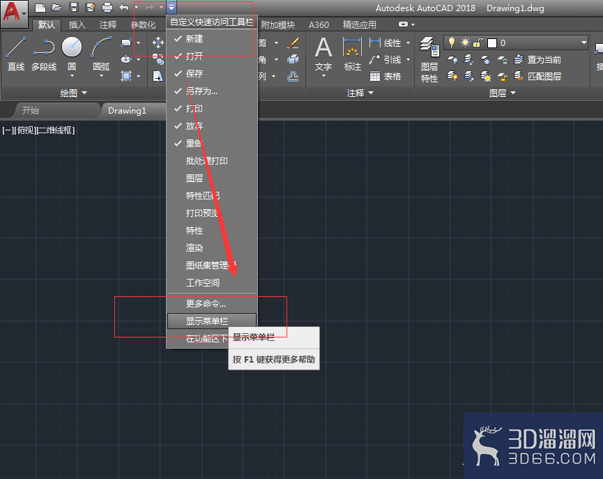Select the 文字 text tool
This screenshot has width=603, height=479.
coord(323,54)
